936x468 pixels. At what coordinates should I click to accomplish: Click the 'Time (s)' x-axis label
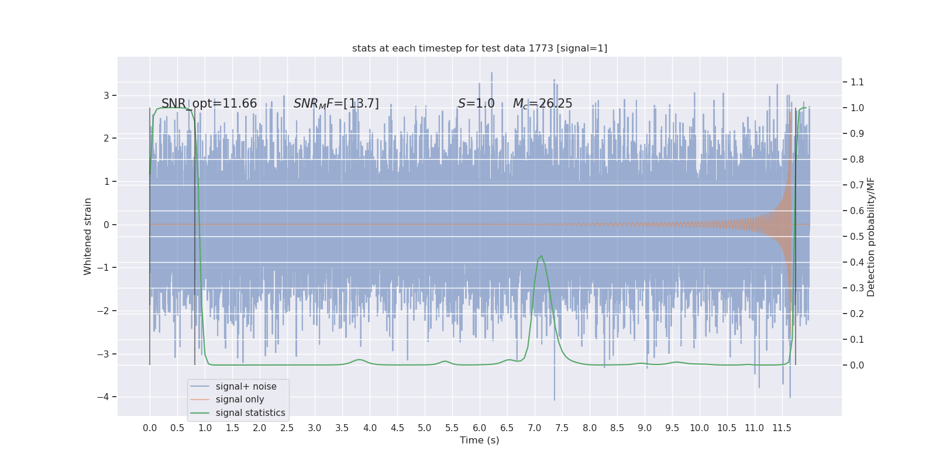point(480,441)
